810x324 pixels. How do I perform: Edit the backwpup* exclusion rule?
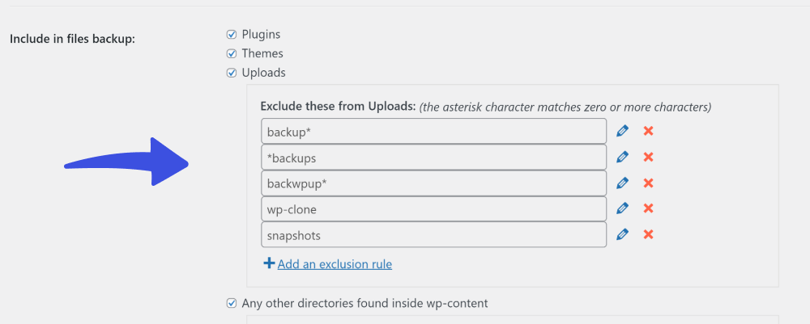(622, 183)
